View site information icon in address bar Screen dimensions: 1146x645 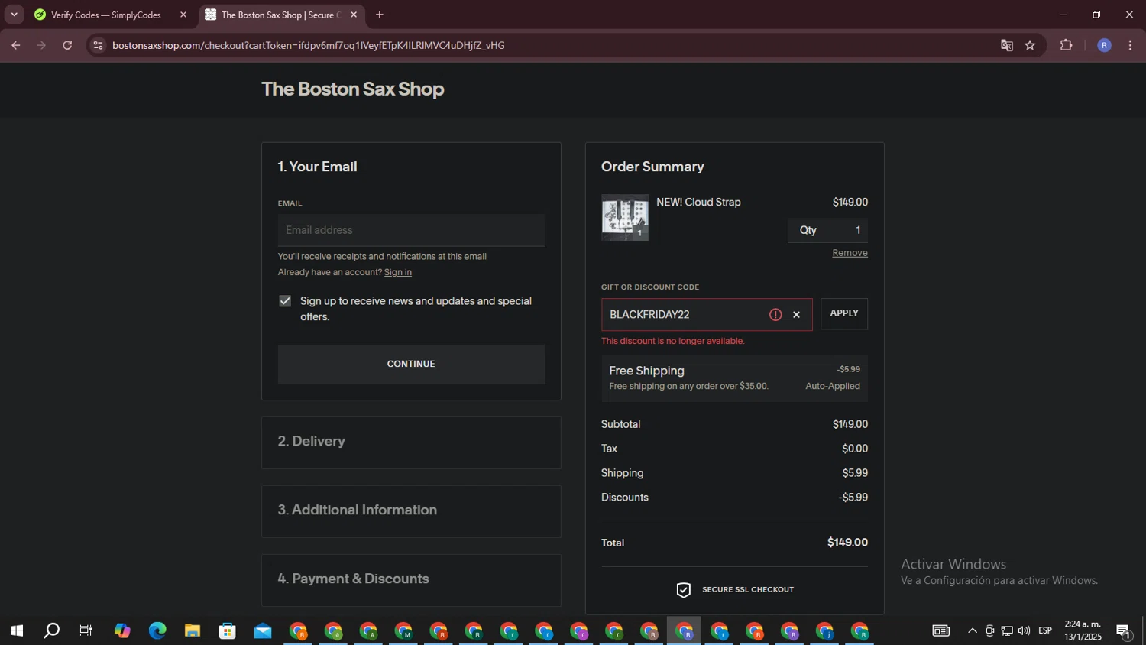click(x=97, y=45)
